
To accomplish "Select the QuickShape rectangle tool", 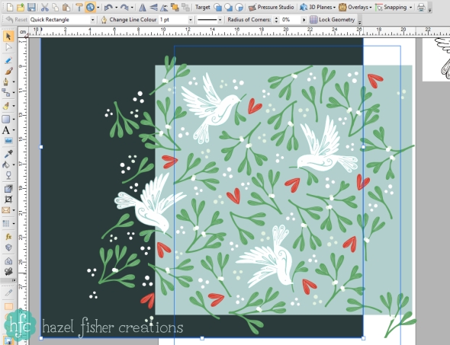I will click(x=6, y=119).
